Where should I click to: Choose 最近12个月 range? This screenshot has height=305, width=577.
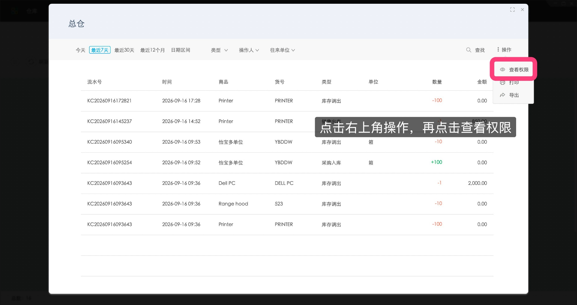[153, 50]
